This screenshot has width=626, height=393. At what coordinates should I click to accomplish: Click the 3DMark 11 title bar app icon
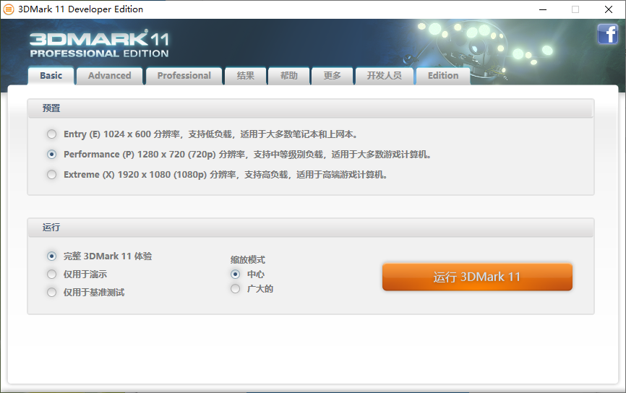[9, 9]
